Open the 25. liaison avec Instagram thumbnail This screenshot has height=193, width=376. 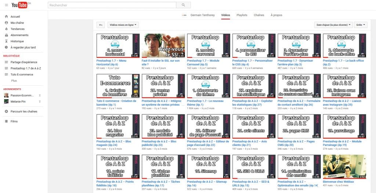(x=344, y=86)
